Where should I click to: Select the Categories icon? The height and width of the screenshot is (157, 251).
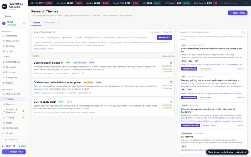[4, 78]
